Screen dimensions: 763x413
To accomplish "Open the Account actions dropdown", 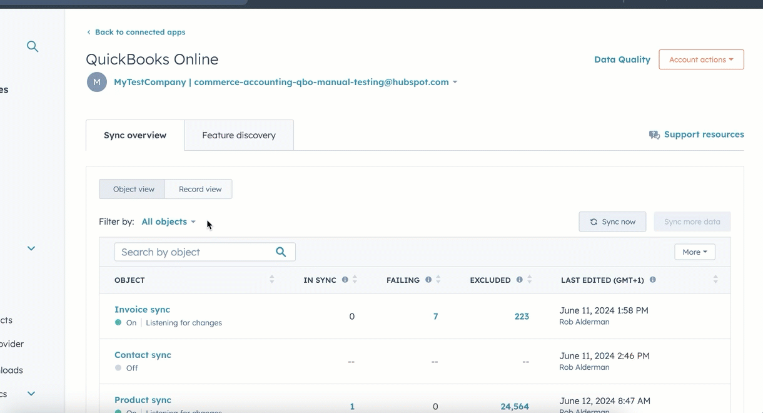I will point(701,59).
